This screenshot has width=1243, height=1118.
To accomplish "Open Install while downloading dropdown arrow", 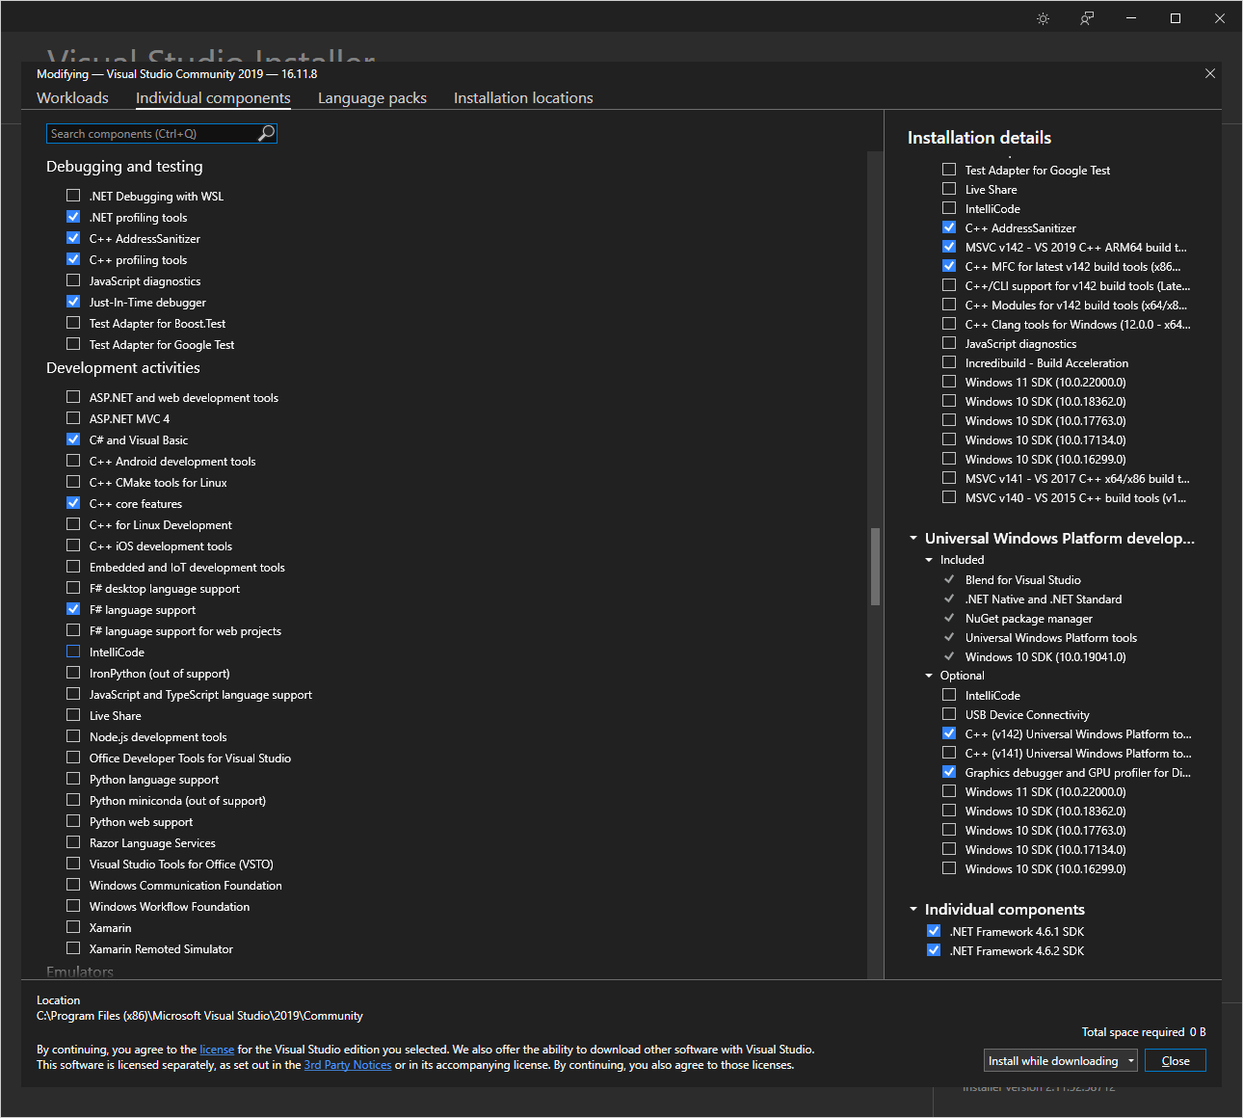I will [1131, 1061].
